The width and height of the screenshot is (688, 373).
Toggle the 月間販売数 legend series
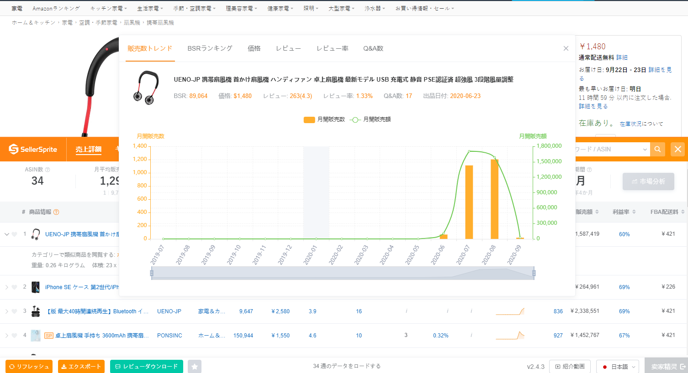pyautogui.click(x=324, y=119)
